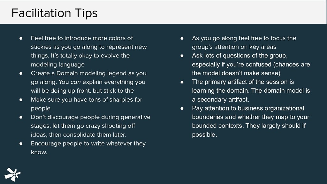
Task: Click the windmill logo icon
Action: (13, 174)
